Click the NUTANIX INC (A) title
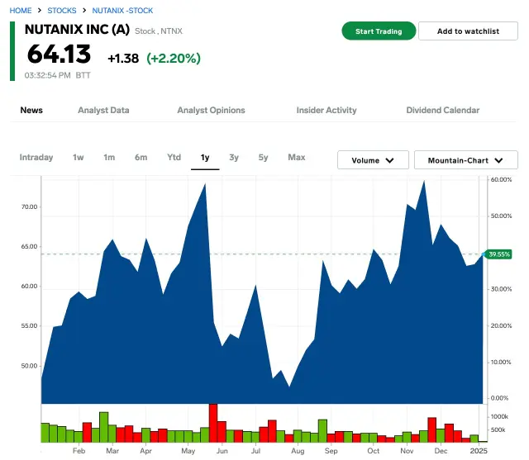Screen dimensions: 529x460 click(x=77, y=30)
